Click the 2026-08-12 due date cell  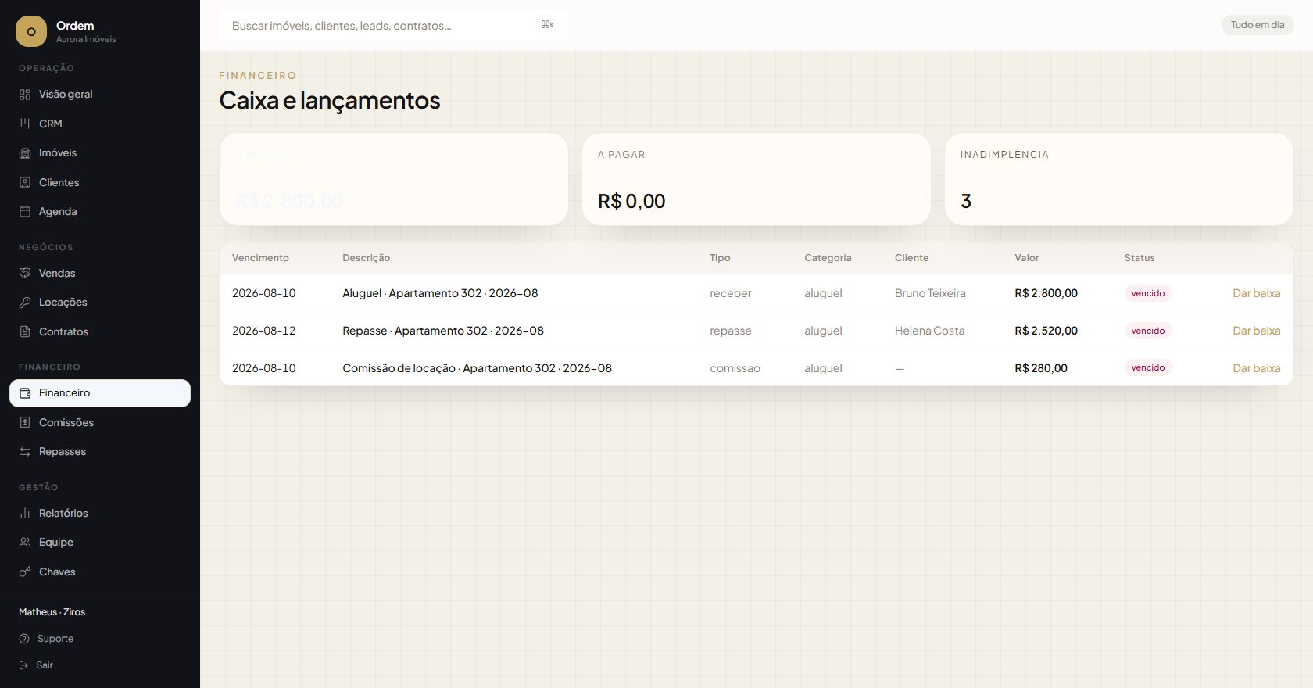click(264, 331)
